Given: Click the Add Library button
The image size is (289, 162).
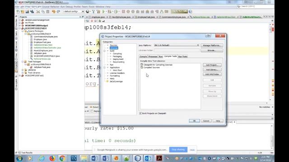Looking at the screenshot, I should (x=212, y=70).
